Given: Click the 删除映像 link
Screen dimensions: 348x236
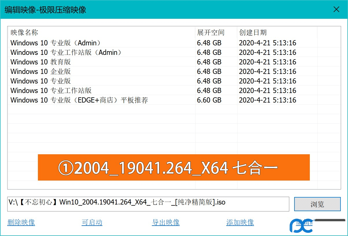Looking at the screenshot, I should [21, 222].
